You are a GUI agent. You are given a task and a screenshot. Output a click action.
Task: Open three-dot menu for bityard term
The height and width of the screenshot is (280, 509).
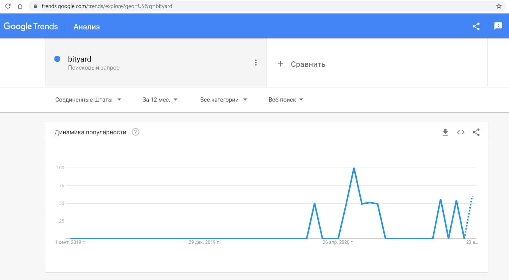coord(256,63)
